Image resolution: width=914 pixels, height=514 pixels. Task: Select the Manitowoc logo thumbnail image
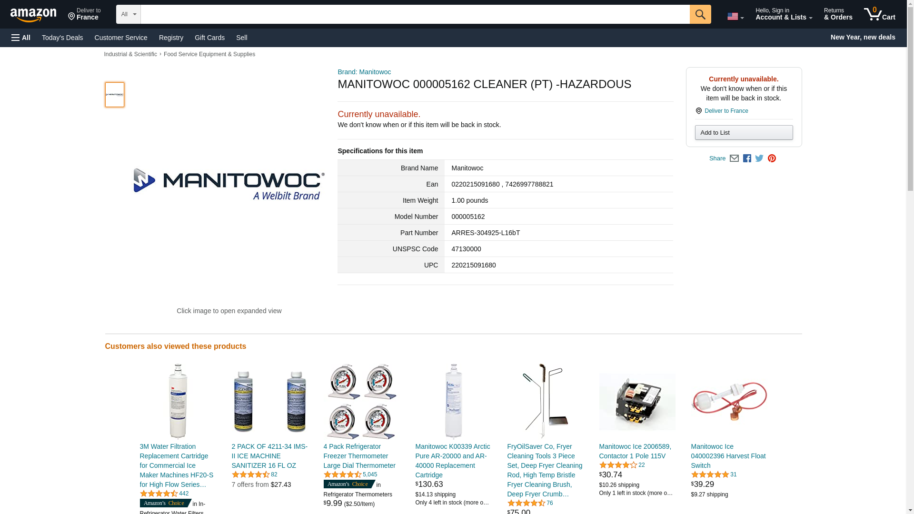[115, 94]
